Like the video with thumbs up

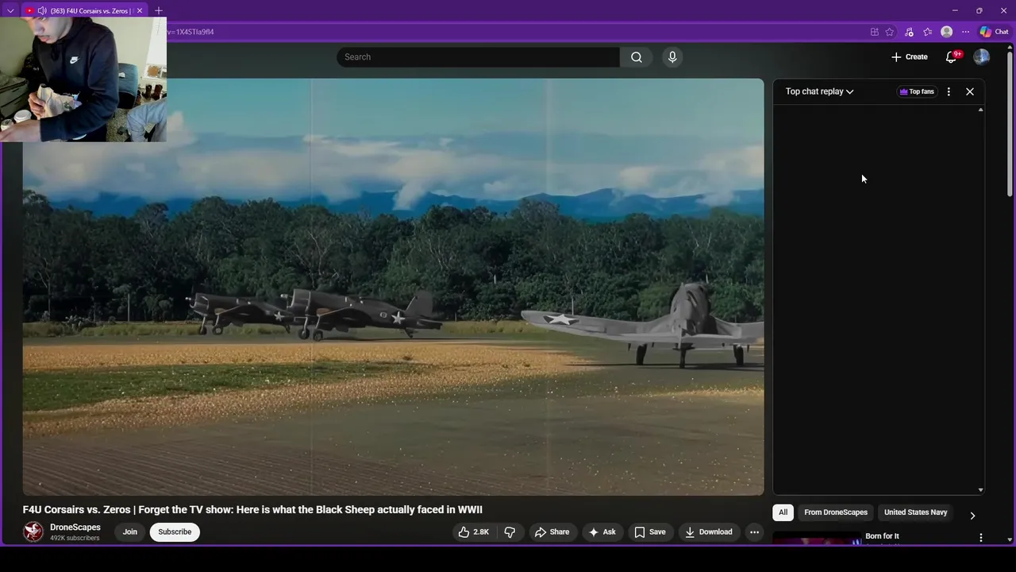[473, 532]
